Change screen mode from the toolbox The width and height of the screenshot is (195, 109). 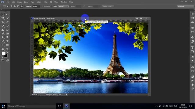tap(7, 60)
